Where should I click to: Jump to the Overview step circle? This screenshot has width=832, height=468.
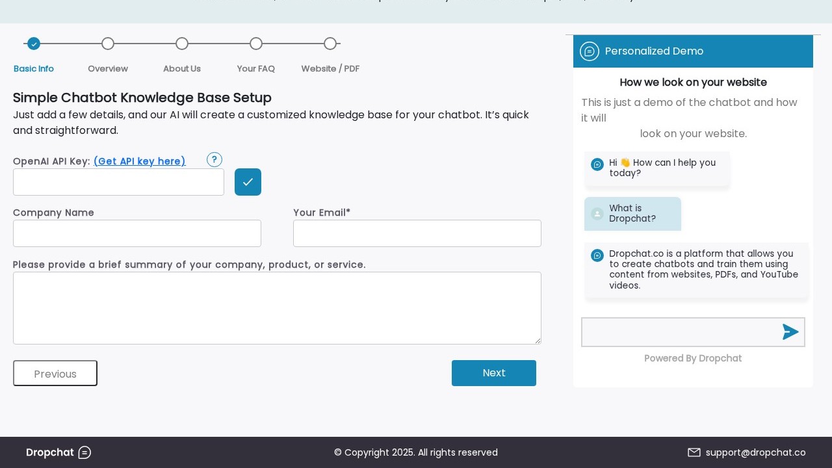(108, 44)
